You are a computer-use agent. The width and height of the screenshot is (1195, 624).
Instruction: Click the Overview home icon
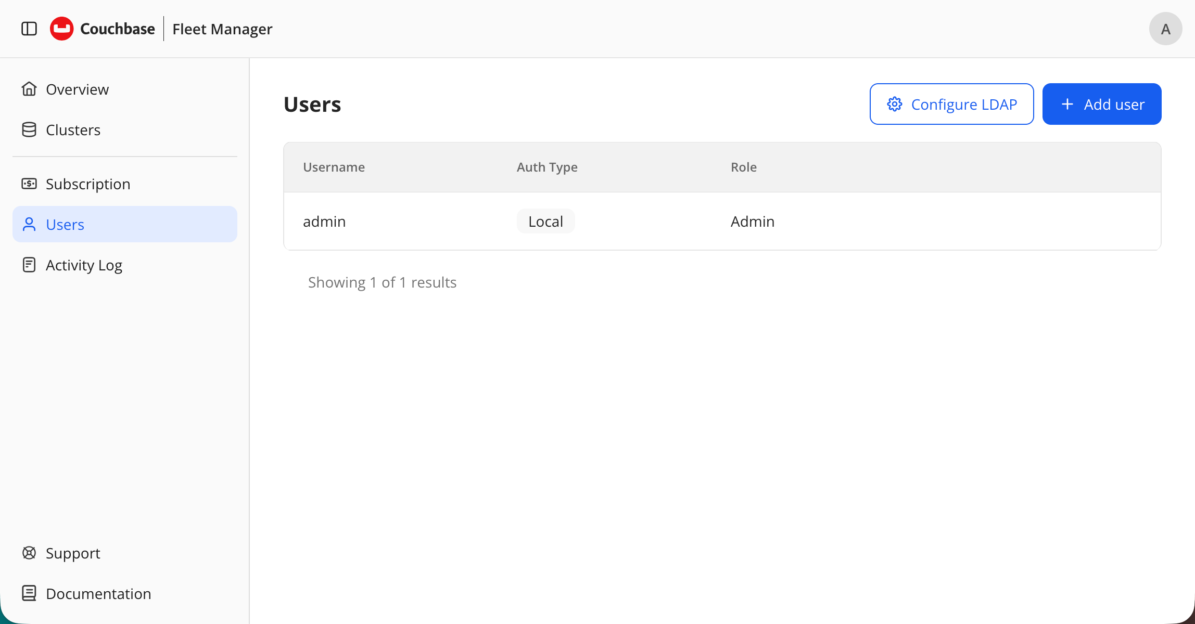point(29,89)
